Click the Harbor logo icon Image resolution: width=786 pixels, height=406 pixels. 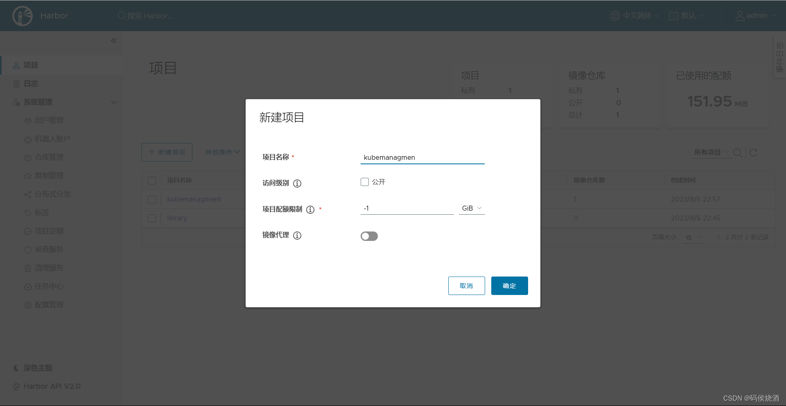pyautogui.click(x=23, y=16)
